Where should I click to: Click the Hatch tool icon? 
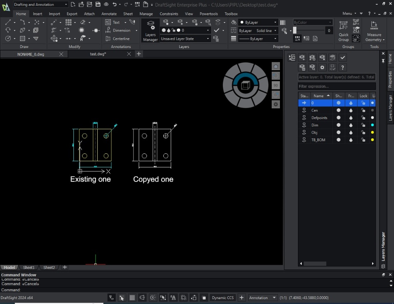coord(23,39)
